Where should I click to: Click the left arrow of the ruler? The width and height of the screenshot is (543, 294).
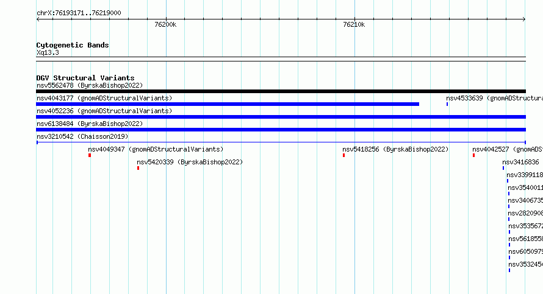[x=38, y=19]
